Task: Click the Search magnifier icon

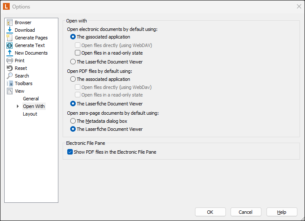Action: [x=10, y=76]
